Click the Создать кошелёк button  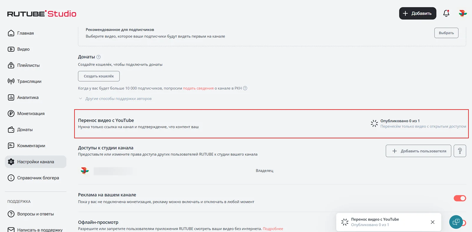click(x=99, y=76)
